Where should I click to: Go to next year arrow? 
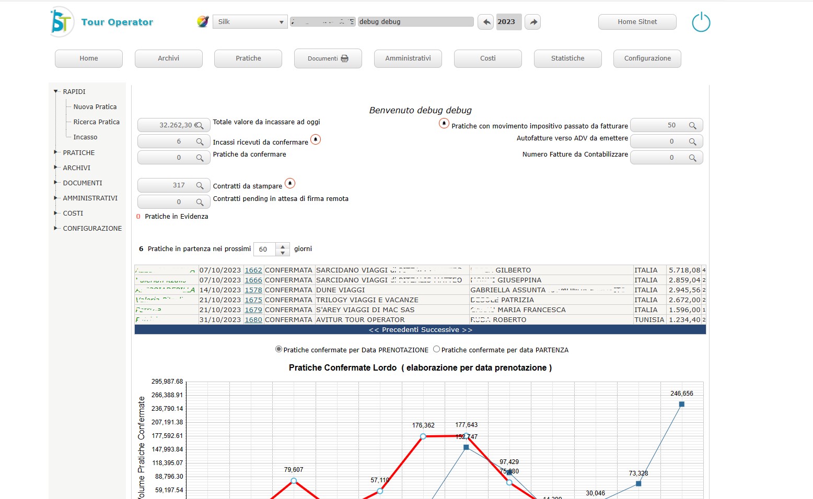click(532, 22)
